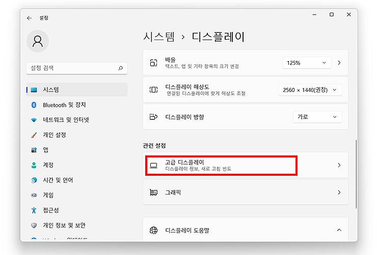This screenshot has height=255, width=377.
Task: Click the 그래픽 GPU card icon
Action: tap(154, 193)
